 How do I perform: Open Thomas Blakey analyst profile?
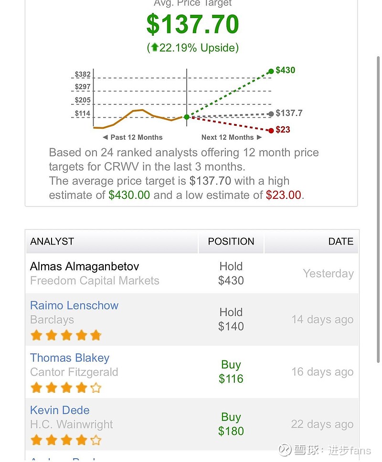(70, 358)
